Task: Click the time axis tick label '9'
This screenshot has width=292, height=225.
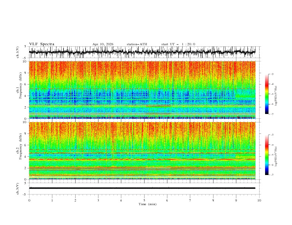Action: coord(236,200)
